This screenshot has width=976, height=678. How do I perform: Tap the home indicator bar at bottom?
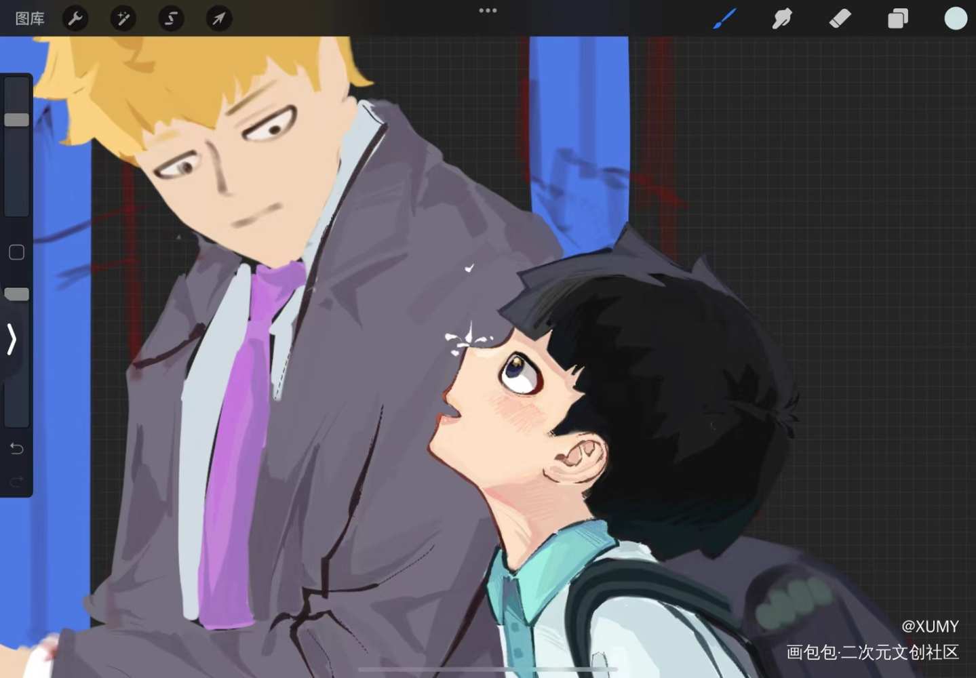coord(488,669)
